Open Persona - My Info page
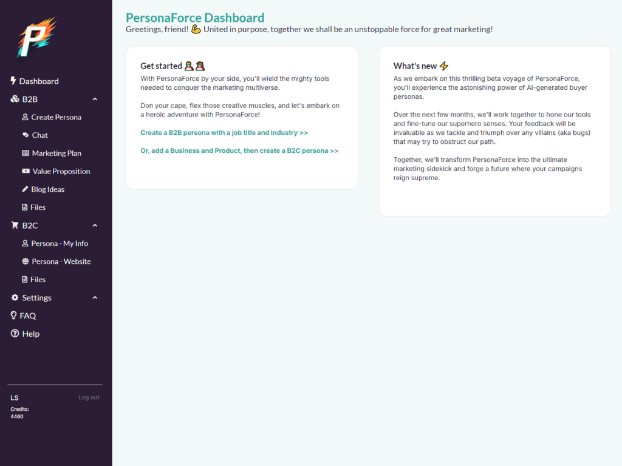Screen dimensions: 622x466 (x=60, y=243)
